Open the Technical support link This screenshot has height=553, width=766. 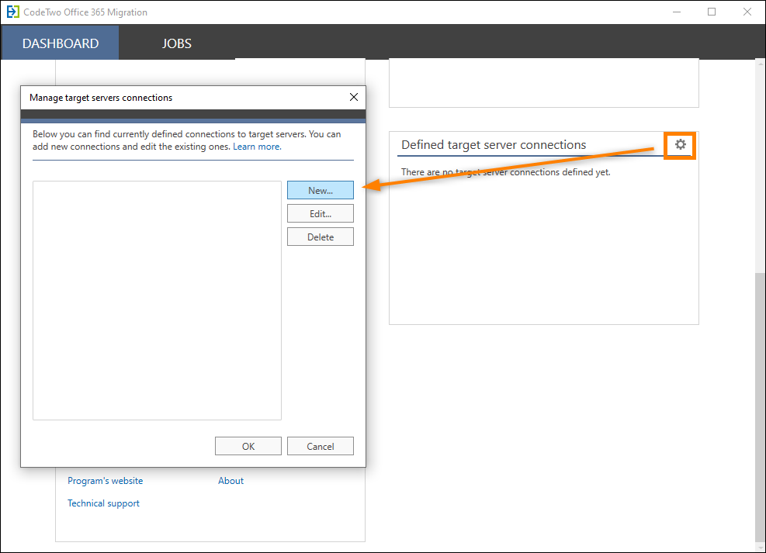pos(103,503)
